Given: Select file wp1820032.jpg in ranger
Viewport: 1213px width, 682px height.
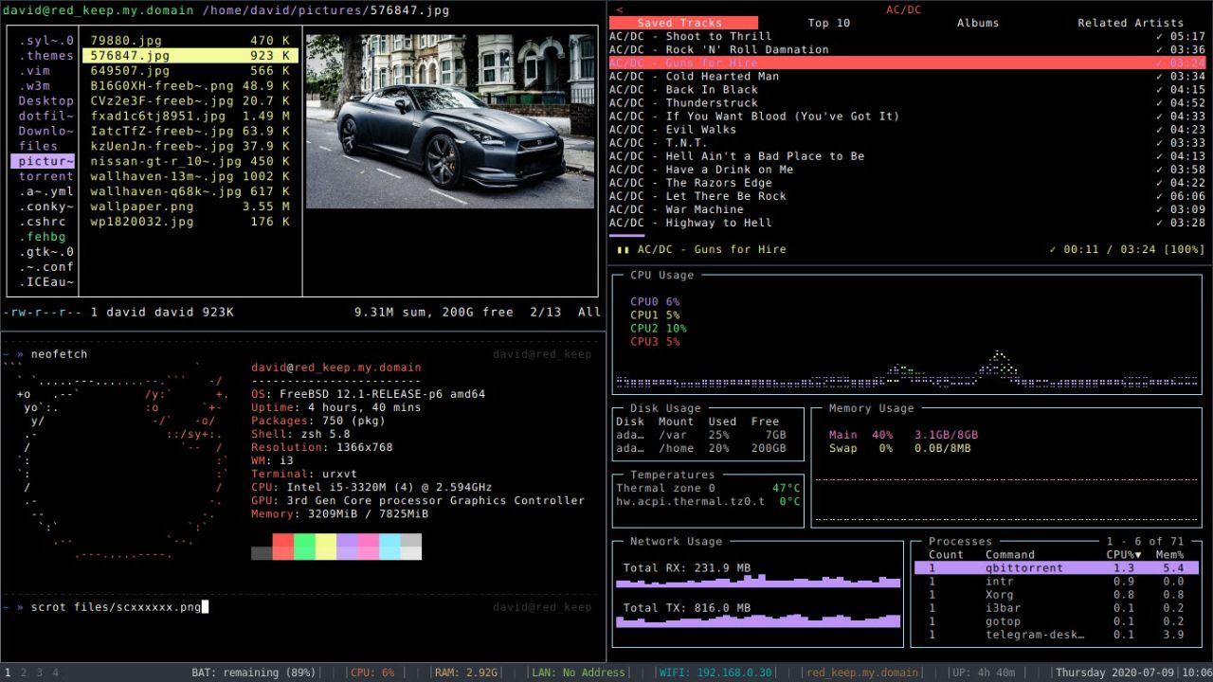Looking at the screenshot, I should click(190, 221).
